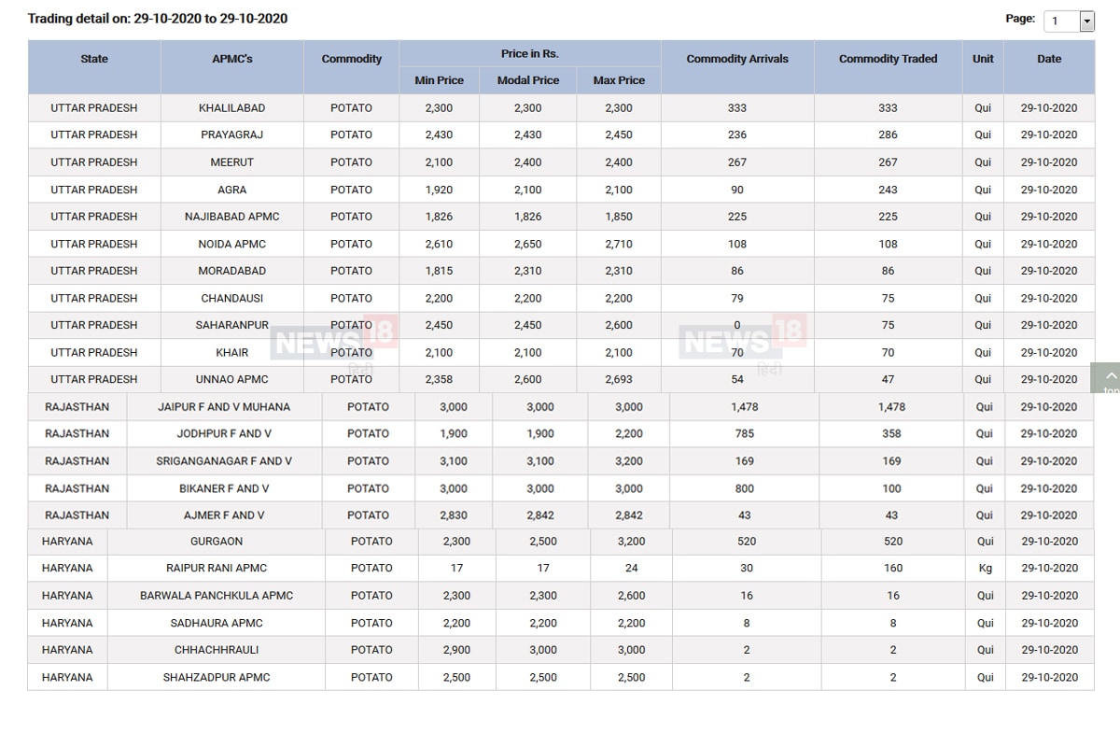Click the APMC's column header
The height and width of the screenshot is (747, 1120).
point(232,67)
